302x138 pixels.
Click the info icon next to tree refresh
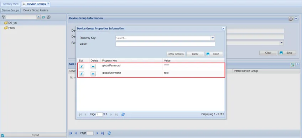pos(49,17)
